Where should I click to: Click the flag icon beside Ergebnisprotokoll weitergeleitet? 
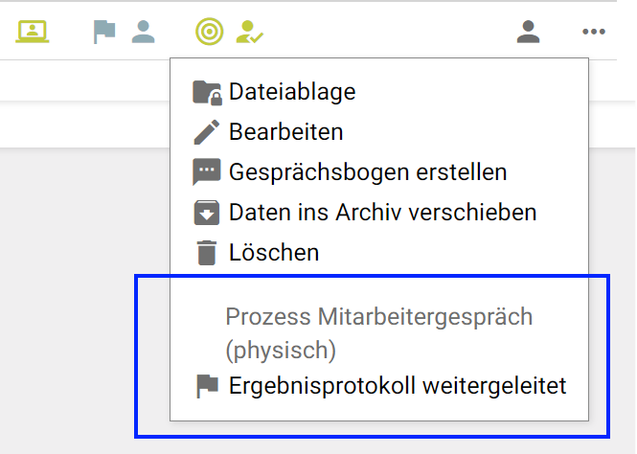pos(207,386)
